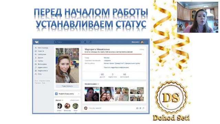Open Игры in sidebar
Viewport: 220px width, 124px height.
click(x=40, y=74)
